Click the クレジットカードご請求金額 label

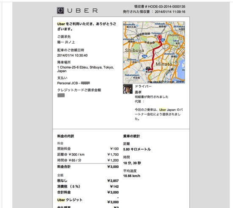coord(79,90)
